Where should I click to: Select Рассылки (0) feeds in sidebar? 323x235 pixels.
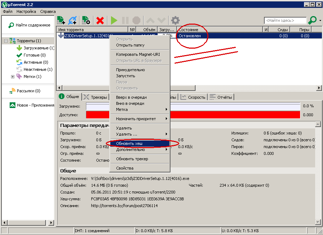click(28, 91)
